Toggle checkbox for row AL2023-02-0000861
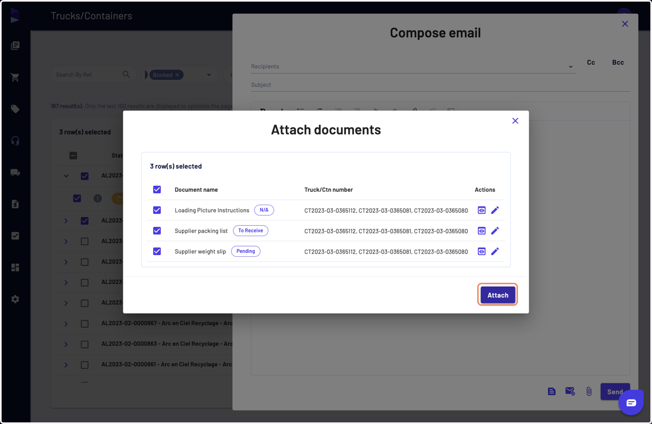Screen dimensions: 652x424 tap(85, 365)
